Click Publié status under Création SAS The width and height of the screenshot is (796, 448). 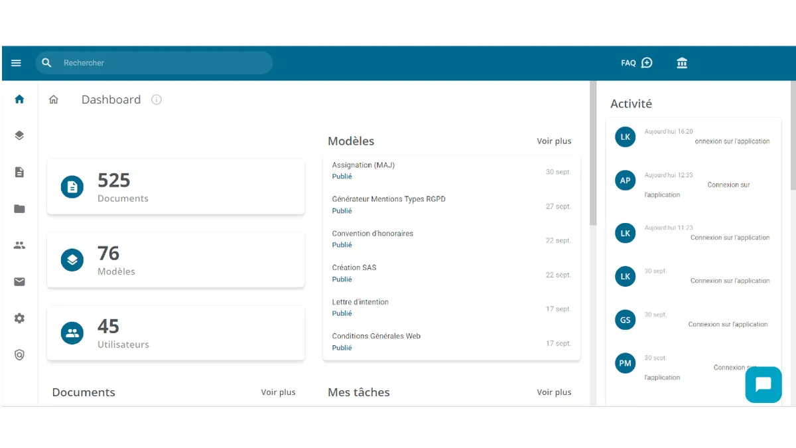tap(342, 279)
